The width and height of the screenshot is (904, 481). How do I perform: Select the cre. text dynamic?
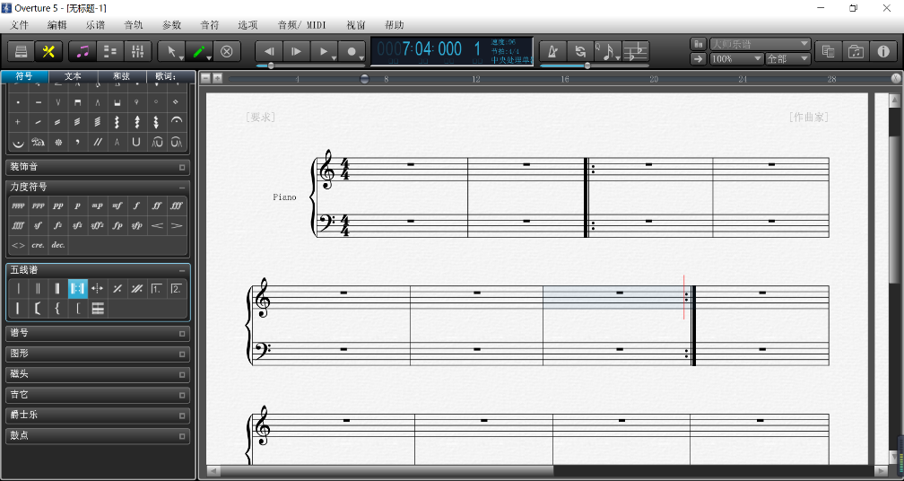click(38, 245)
